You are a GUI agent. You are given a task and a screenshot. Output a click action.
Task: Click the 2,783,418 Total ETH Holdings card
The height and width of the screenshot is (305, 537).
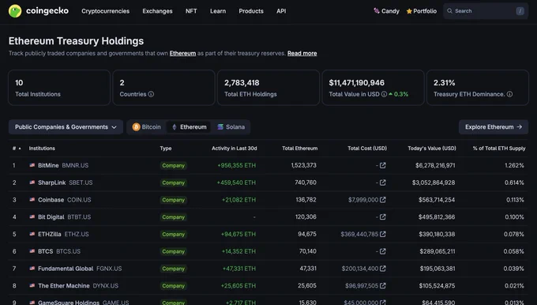click(x=268, y=88)
